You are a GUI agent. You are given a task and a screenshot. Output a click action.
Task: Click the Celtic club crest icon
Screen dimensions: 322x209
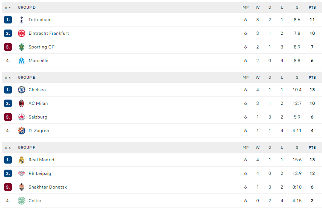pos(22,201)
